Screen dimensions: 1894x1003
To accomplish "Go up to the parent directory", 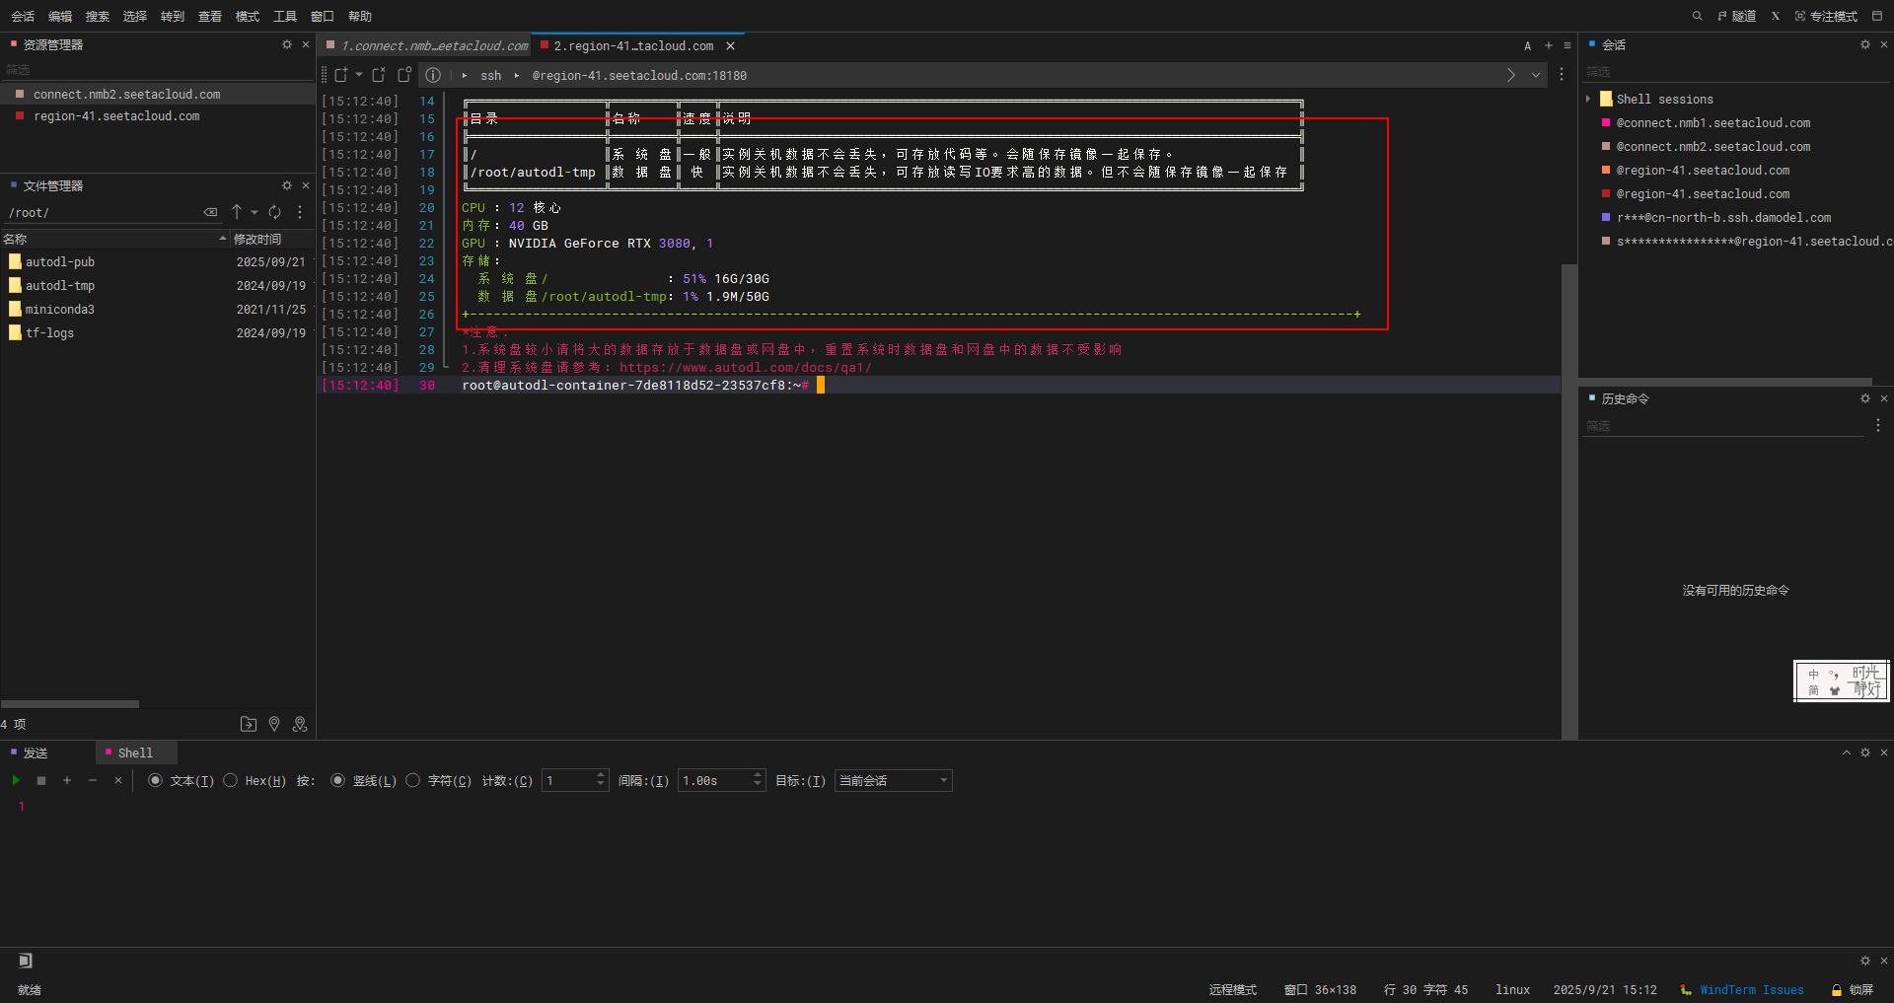I will (x=237, y=212).
